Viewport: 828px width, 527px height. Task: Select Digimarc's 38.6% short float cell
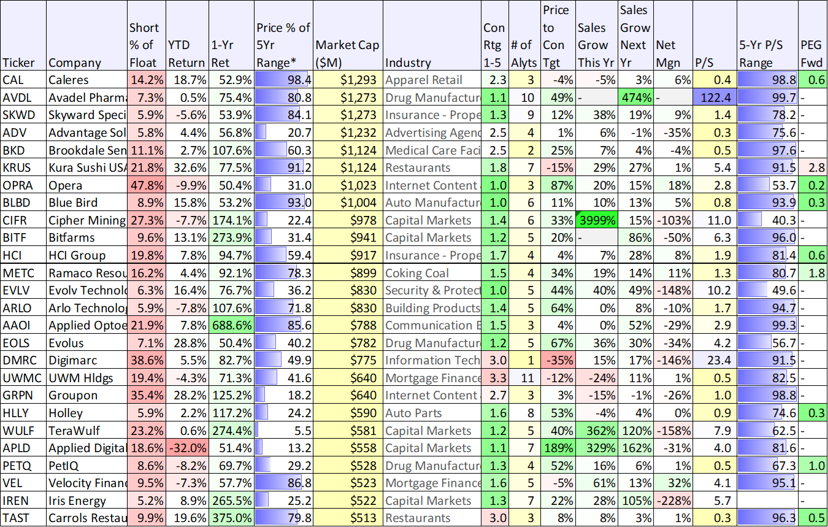point(147,360)
